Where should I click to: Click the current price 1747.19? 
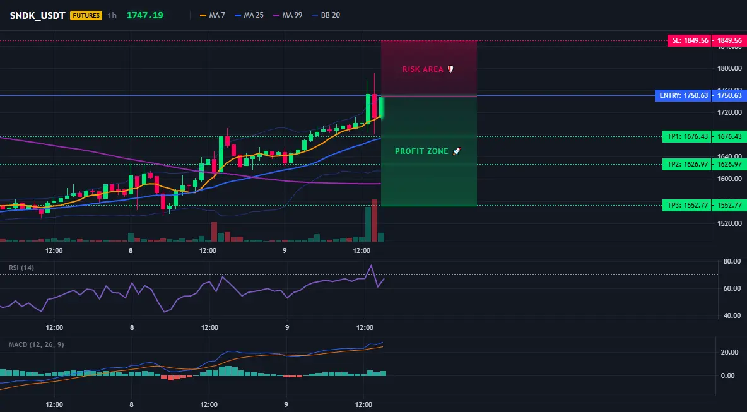[x=145, y=15]
